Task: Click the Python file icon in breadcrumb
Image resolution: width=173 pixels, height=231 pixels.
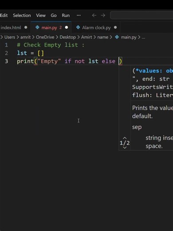Action: pos(117,37)
